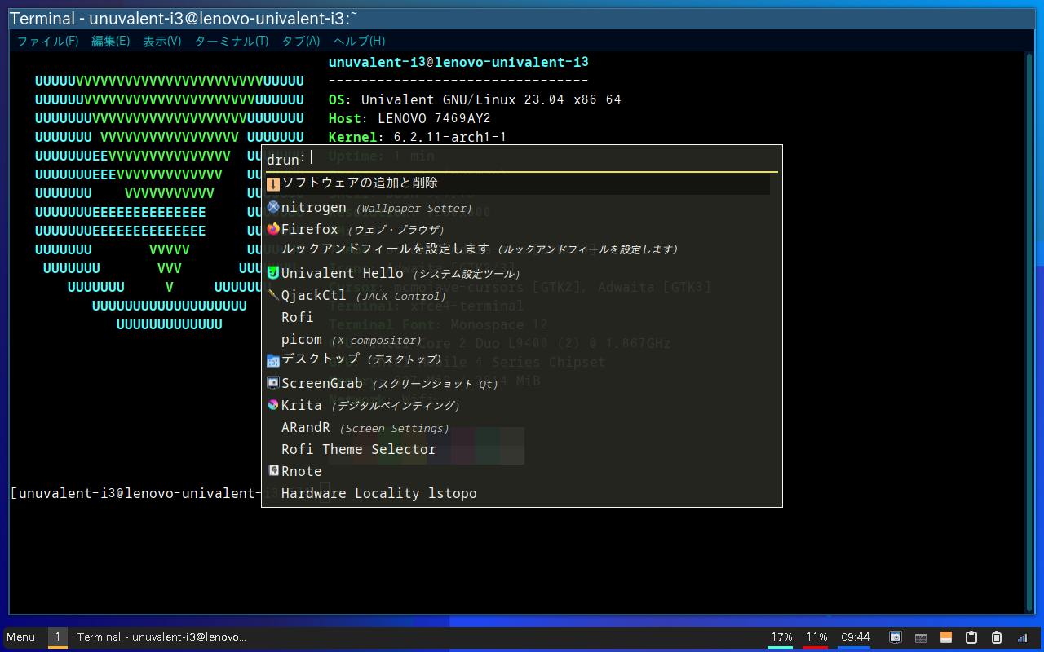The width and height of the screenshot is (1044, 652).
Task: Click the ScreenGrab icon in rofi
Action: 273,382
